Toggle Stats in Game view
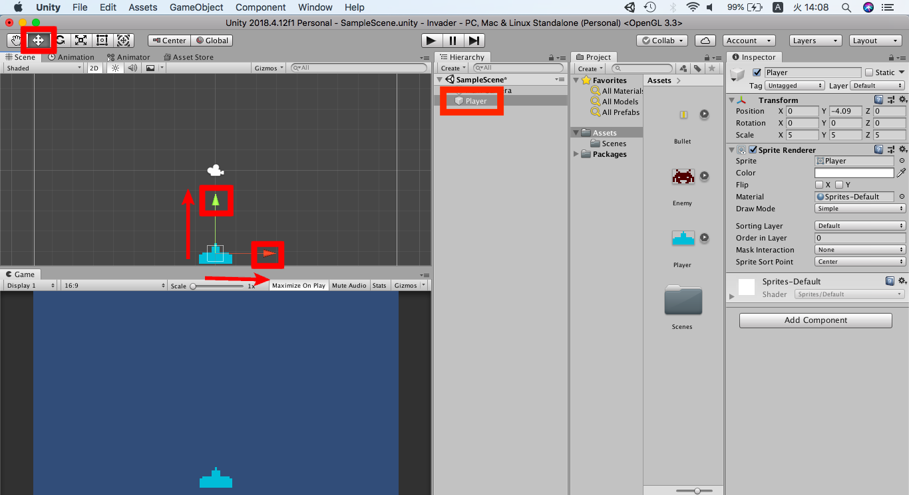909x495 pixels. click(x=379, y=285)
